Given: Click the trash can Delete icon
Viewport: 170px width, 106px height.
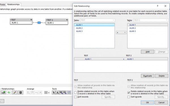Looking at the screenshot, I should 20,93.
